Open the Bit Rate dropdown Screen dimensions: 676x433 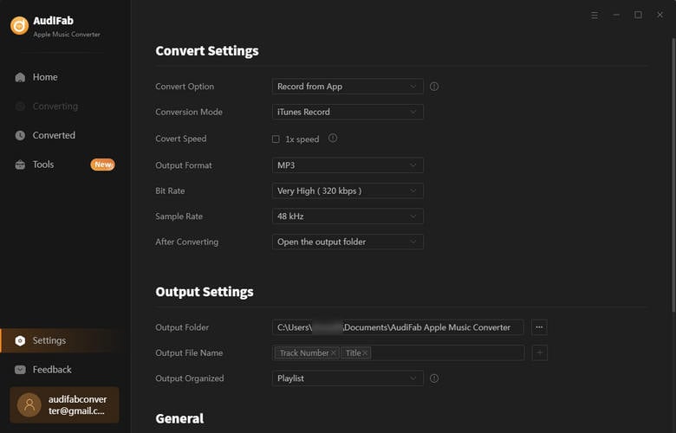click(348, 191)
